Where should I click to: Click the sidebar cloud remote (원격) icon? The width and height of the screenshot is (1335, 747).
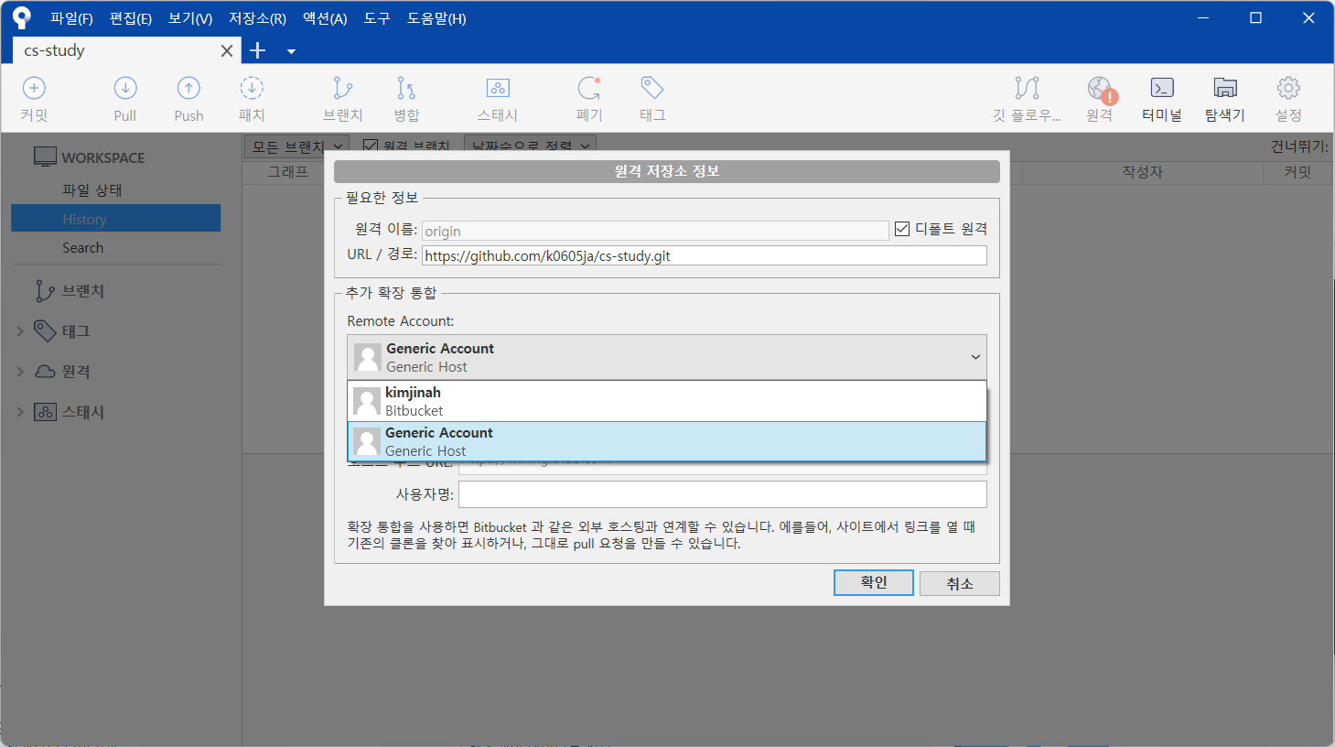tap(45, 372)
